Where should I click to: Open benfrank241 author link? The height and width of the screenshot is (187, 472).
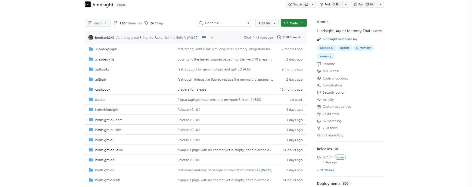(x=104, y=38)
